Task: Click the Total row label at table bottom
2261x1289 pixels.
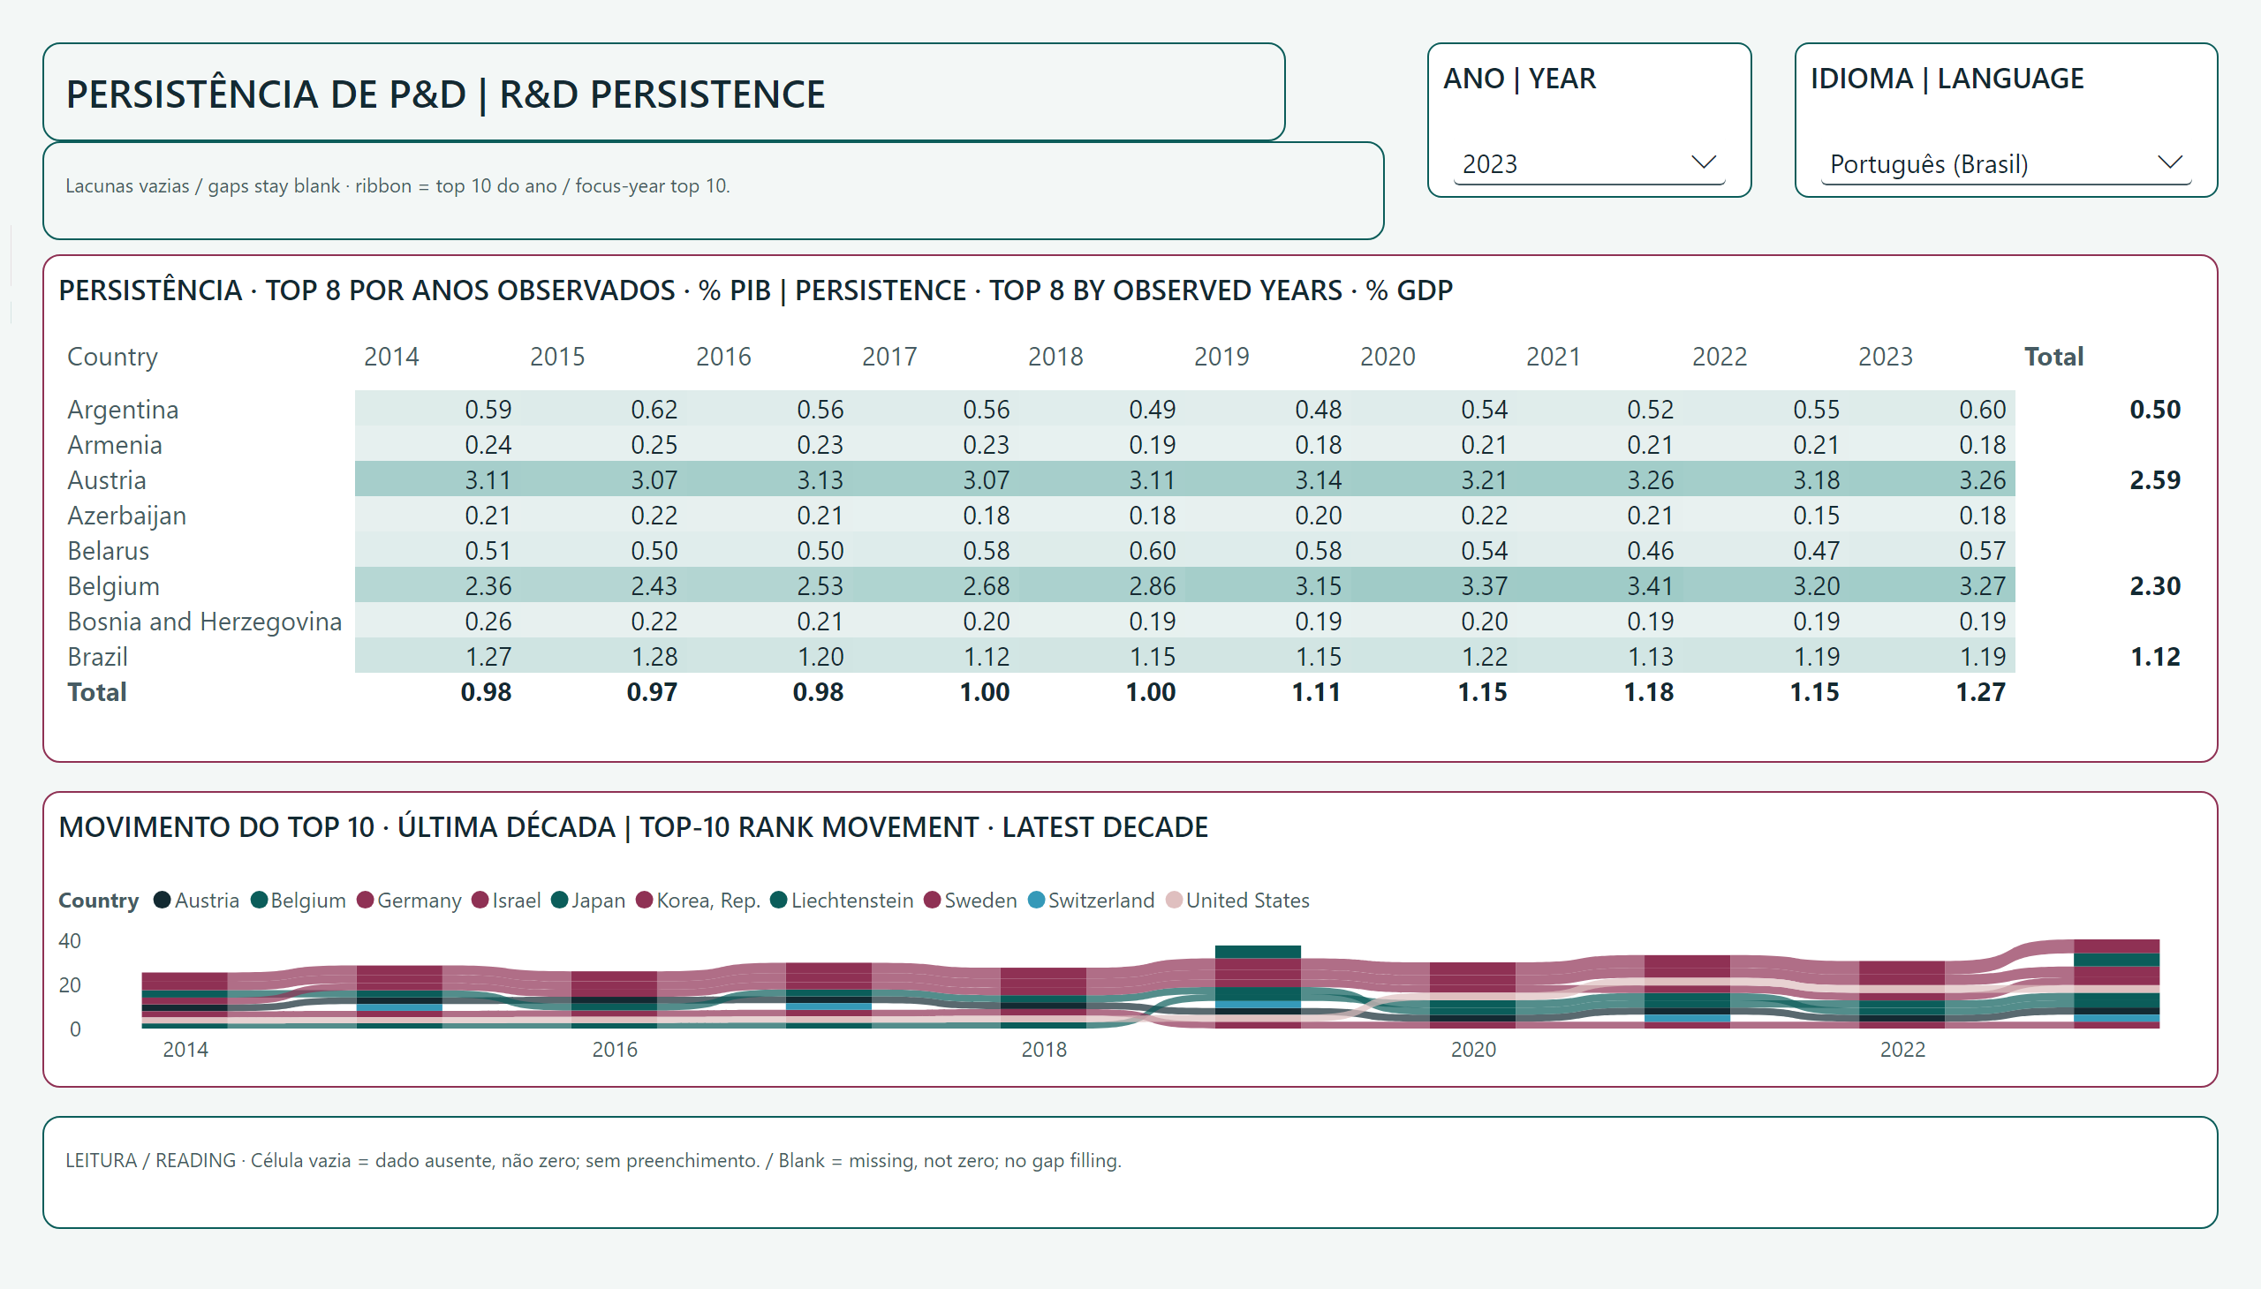Action: [x=96, y=692]
